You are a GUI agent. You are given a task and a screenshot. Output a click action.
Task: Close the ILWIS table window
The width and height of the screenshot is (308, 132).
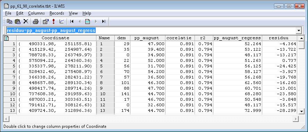pos(299,6)
